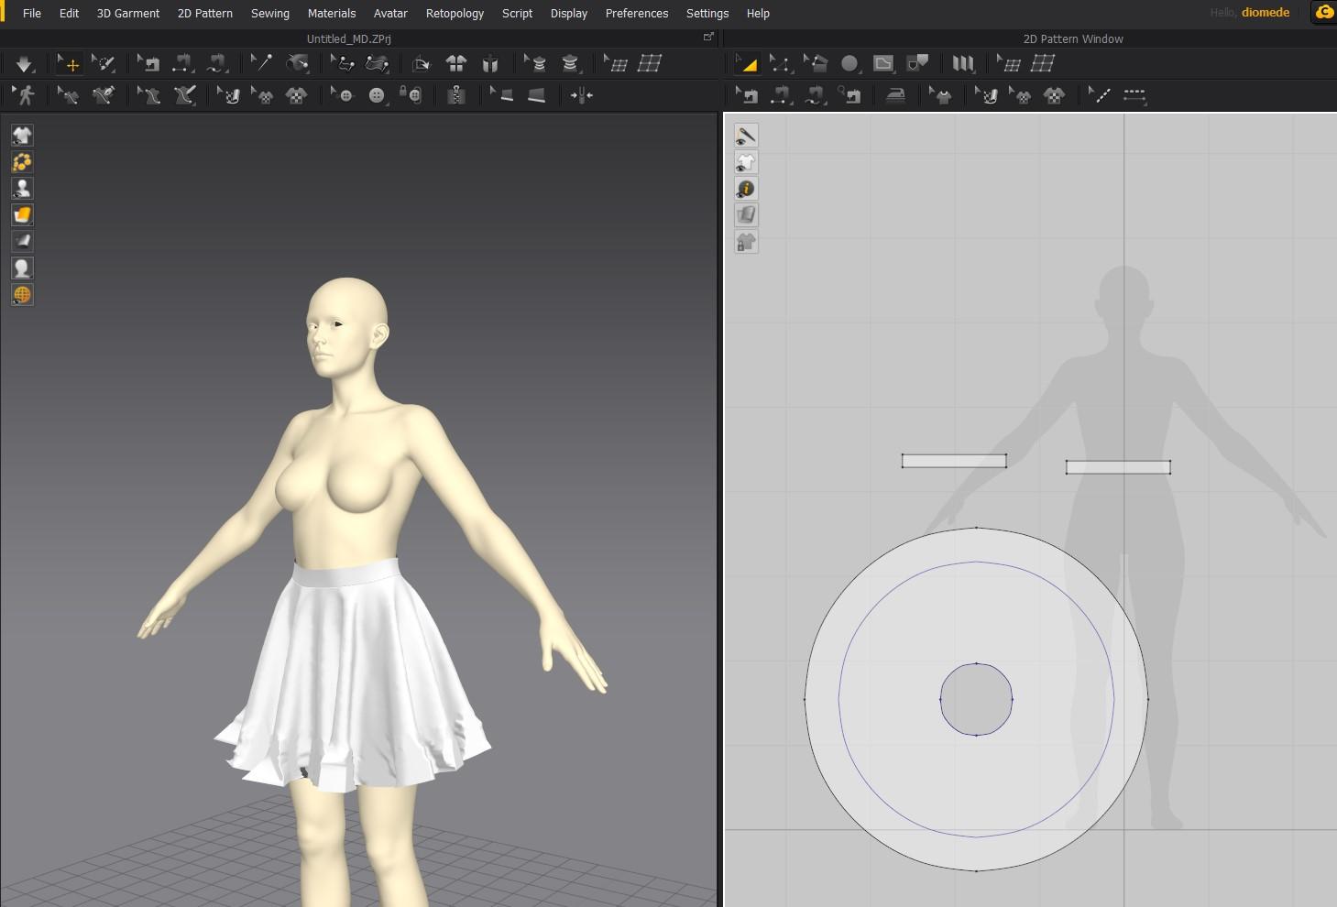The width and height of the screenshot is (1337, 907).
Task: Choose the circle/ellipse pattern tool
Action: coord(849,63)
